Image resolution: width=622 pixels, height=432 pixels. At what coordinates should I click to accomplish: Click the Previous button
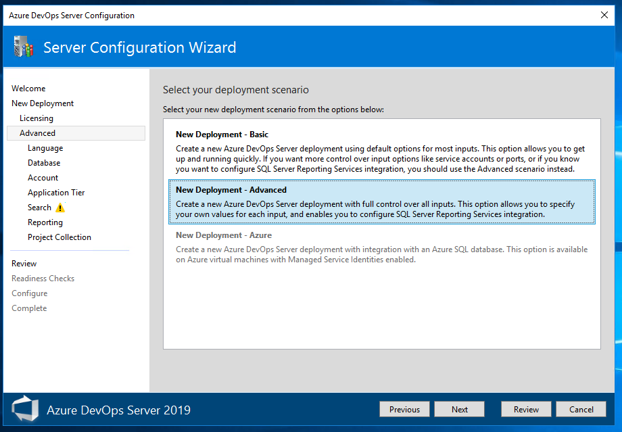click(404, 409)
